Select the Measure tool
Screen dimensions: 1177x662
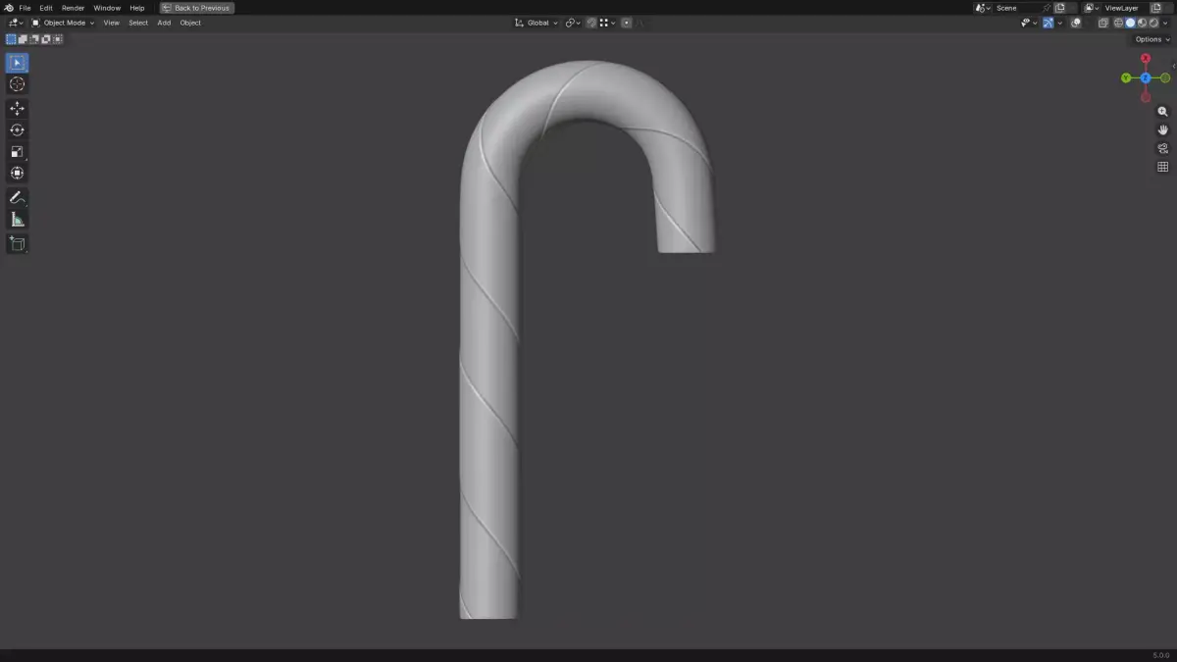pyautogui.click(x=17, y=218)
